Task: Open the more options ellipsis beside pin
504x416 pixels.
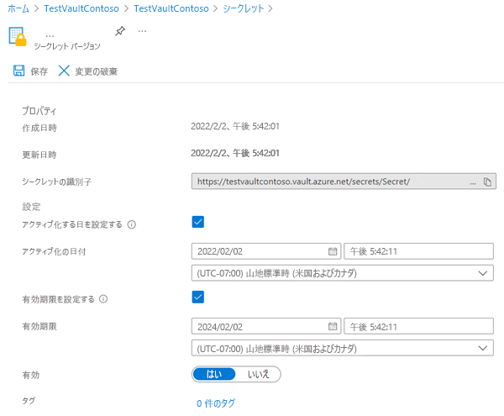Action: click(x=142, y=31)
